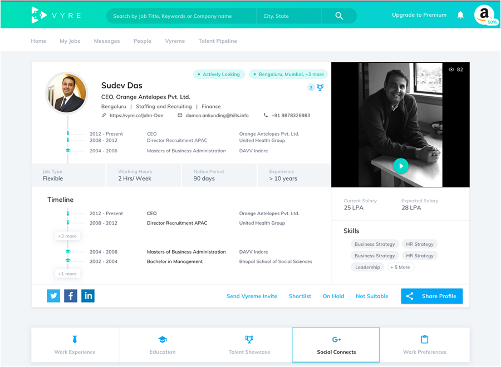Screen dimensions: 501x367
Task: Click the Sudev Das name heading
Action: point(122,86)
